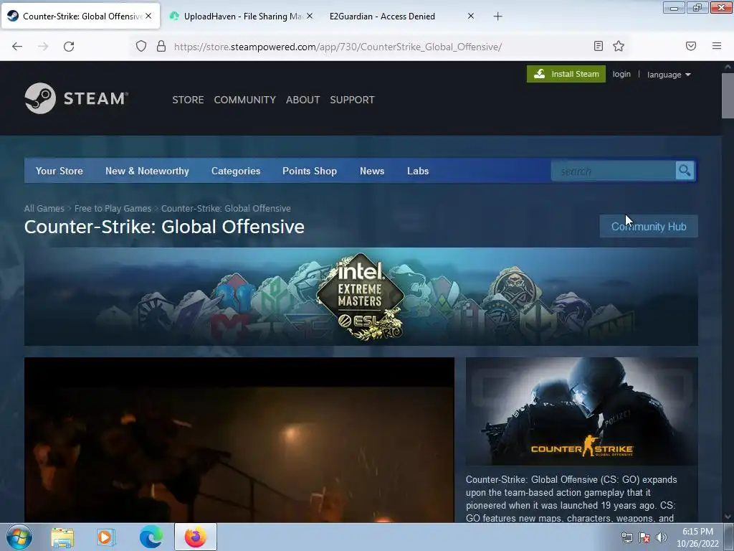Close the UploadHaven tab
Viewport: 734px width, 551px height.
pyautogui.click(x=310, y=16)
